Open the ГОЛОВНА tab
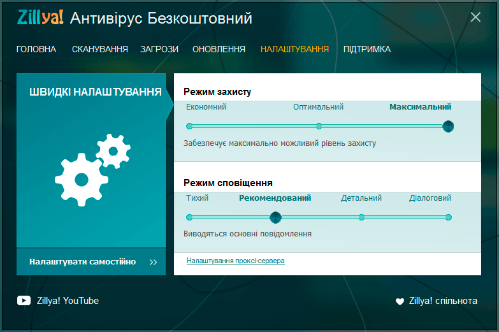Viewport: 499px width, 332px height. pyautogui.click(x=36, y=49)
